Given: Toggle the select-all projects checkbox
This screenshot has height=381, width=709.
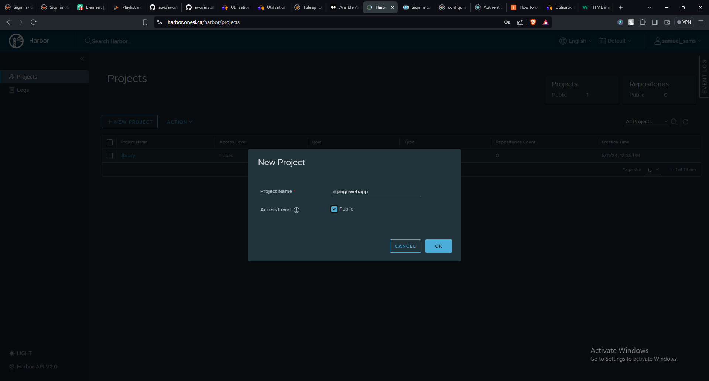Looking at the screenshot, I should (110, 142).
